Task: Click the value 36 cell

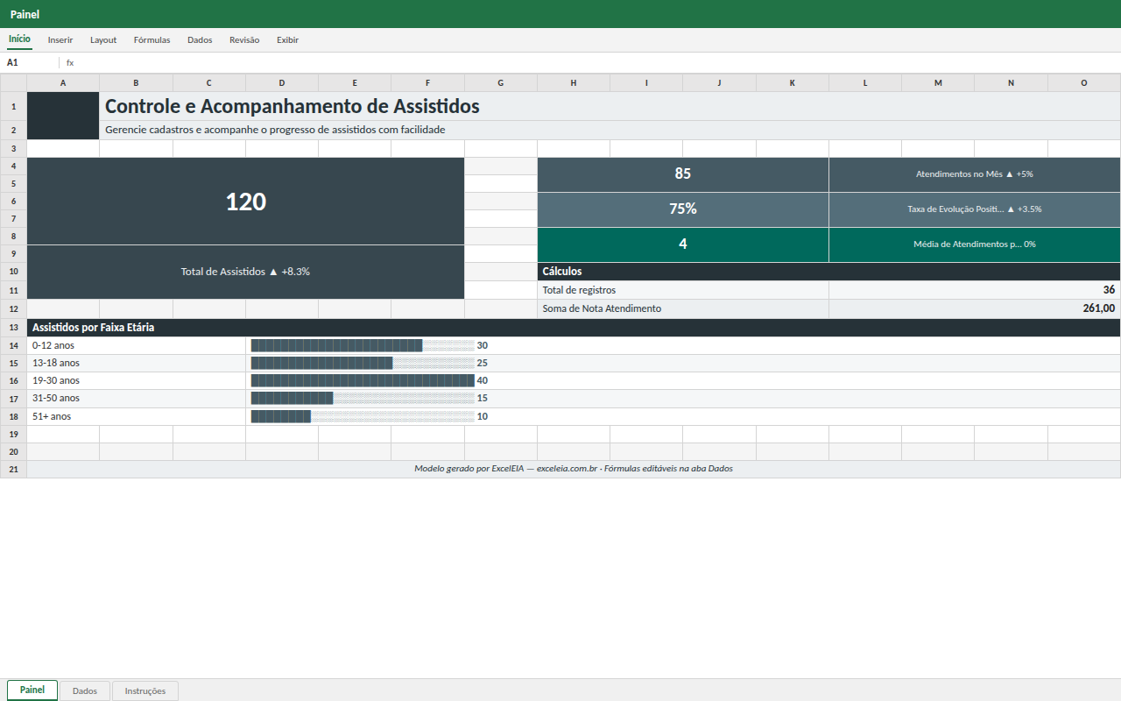Action: click(x=975, y=290)
